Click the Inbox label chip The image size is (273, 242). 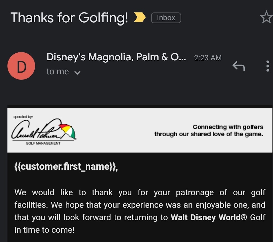(x=166, y=18)
